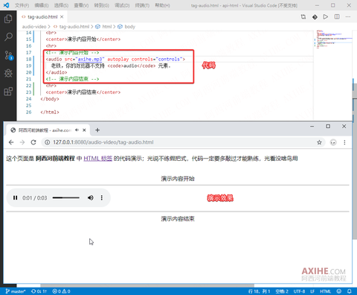Viewport: 357px width, 295px height.
Task: Change language mode via HTML status item
Action: coord(325,291)
